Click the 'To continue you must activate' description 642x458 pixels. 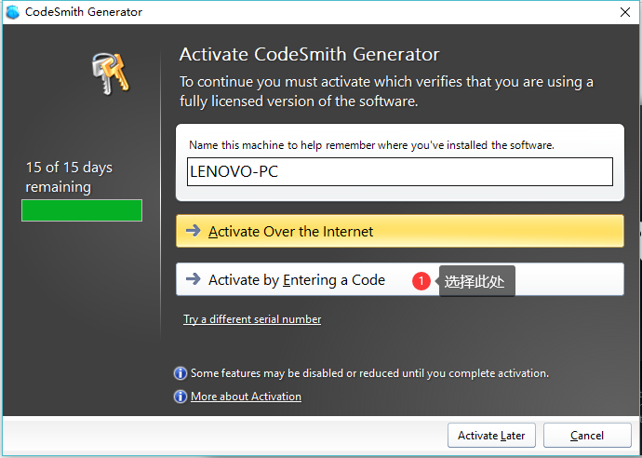coord(386,91)
